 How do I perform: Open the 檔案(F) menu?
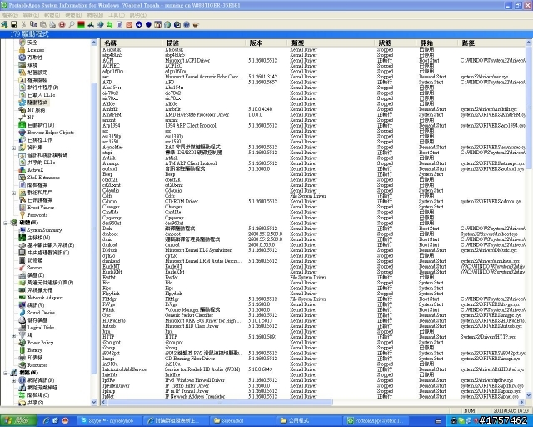tap(10, 15)
